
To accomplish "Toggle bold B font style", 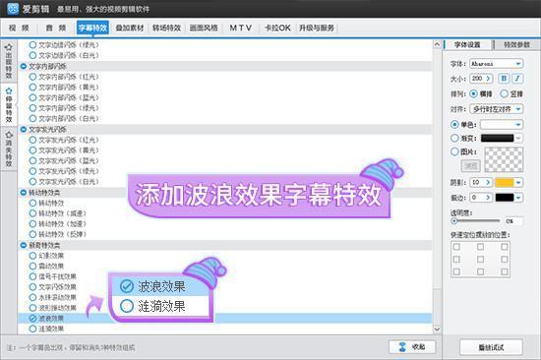I will point(504,79).
